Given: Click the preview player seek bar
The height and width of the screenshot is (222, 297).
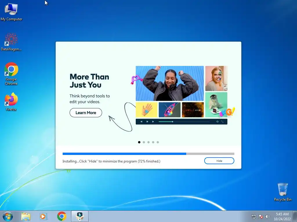Looking at the screenshot, I should (184, 122).
